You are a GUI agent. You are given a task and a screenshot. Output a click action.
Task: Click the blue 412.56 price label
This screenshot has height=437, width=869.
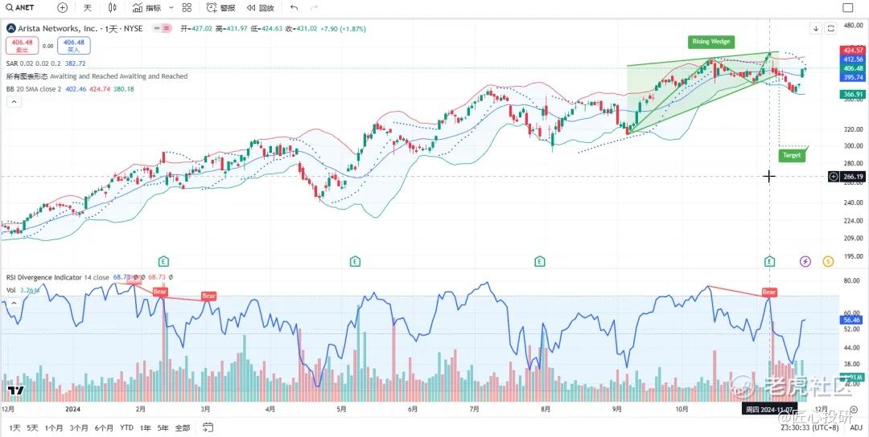coord(852,59)
